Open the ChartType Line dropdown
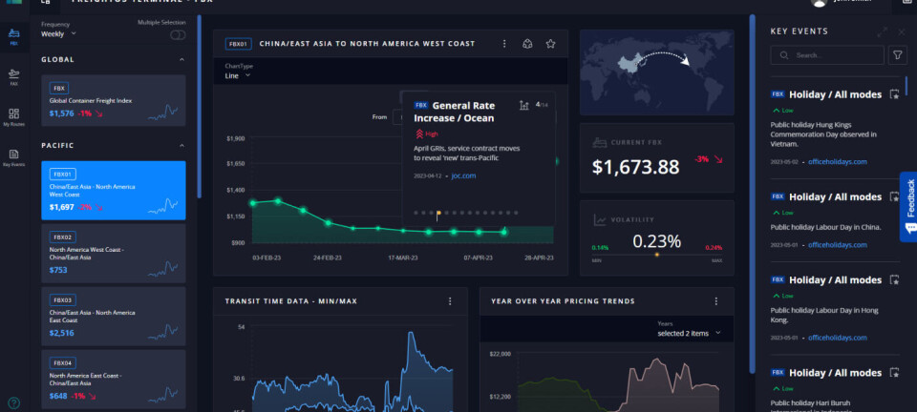 [x=238, y=75]
